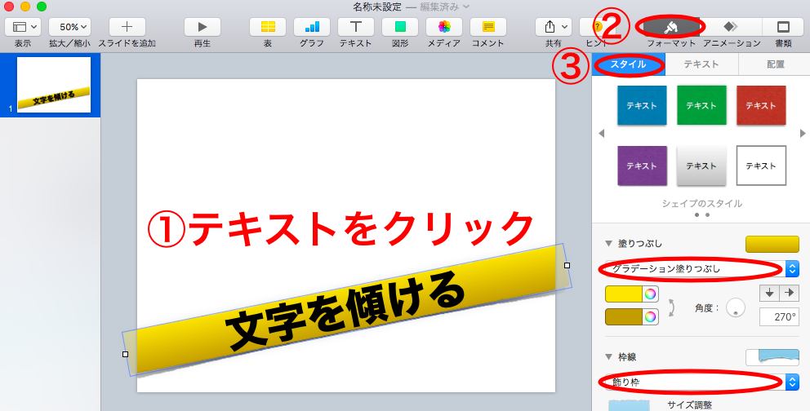810x411 pixels.
Task: Switch to the 配置 arrange tab
Action: coord(775,64)
